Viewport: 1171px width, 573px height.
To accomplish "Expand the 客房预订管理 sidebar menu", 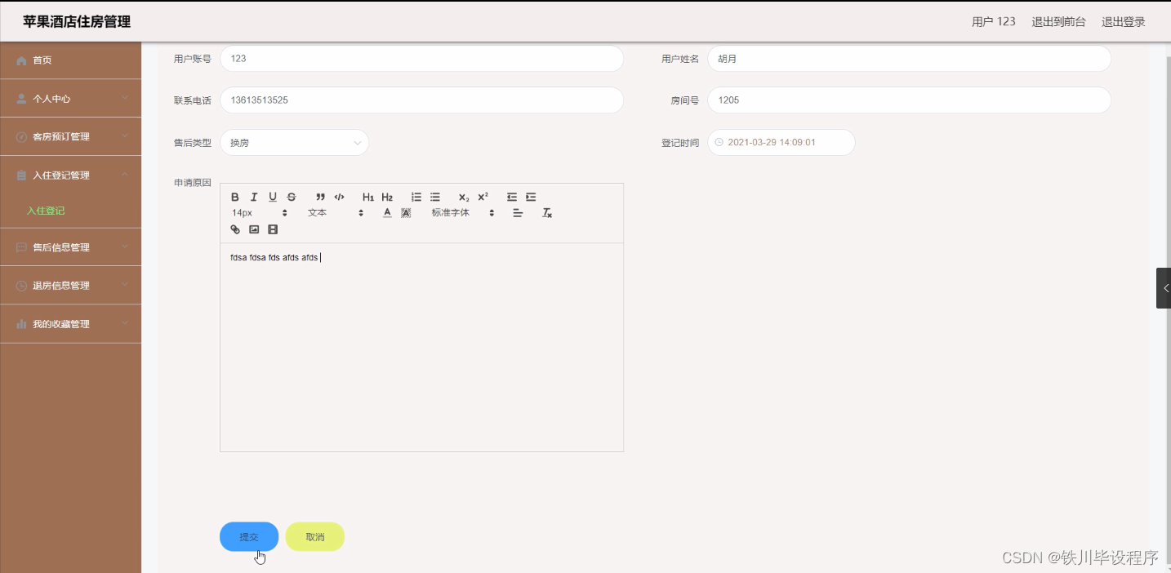I will [70, 136].
